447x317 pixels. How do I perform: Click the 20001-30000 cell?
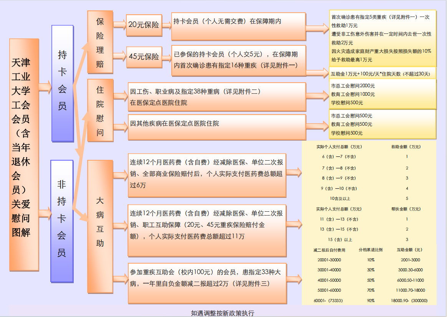click(329, 260)
